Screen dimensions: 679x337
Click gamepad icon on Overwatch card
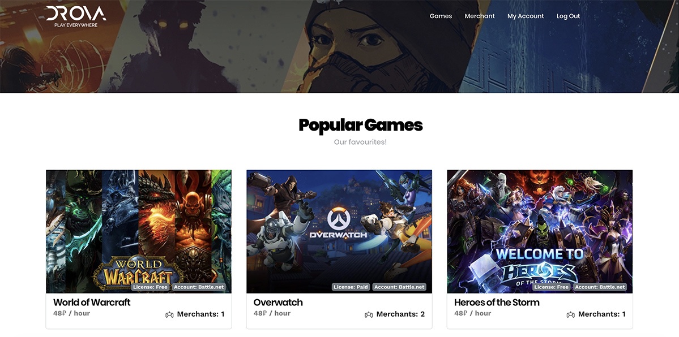tap(369, 314)
